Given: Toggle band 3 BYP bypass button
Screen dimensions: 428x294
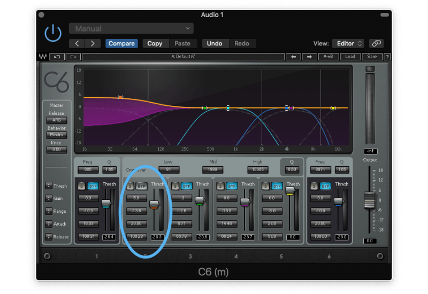Looking at the screenshot, I should point(186,186).
